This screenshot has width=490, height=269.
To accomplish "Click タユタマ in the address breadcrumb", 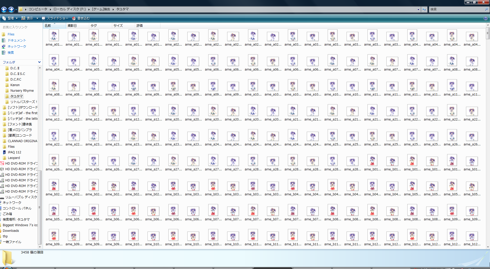I will point(122,9).
